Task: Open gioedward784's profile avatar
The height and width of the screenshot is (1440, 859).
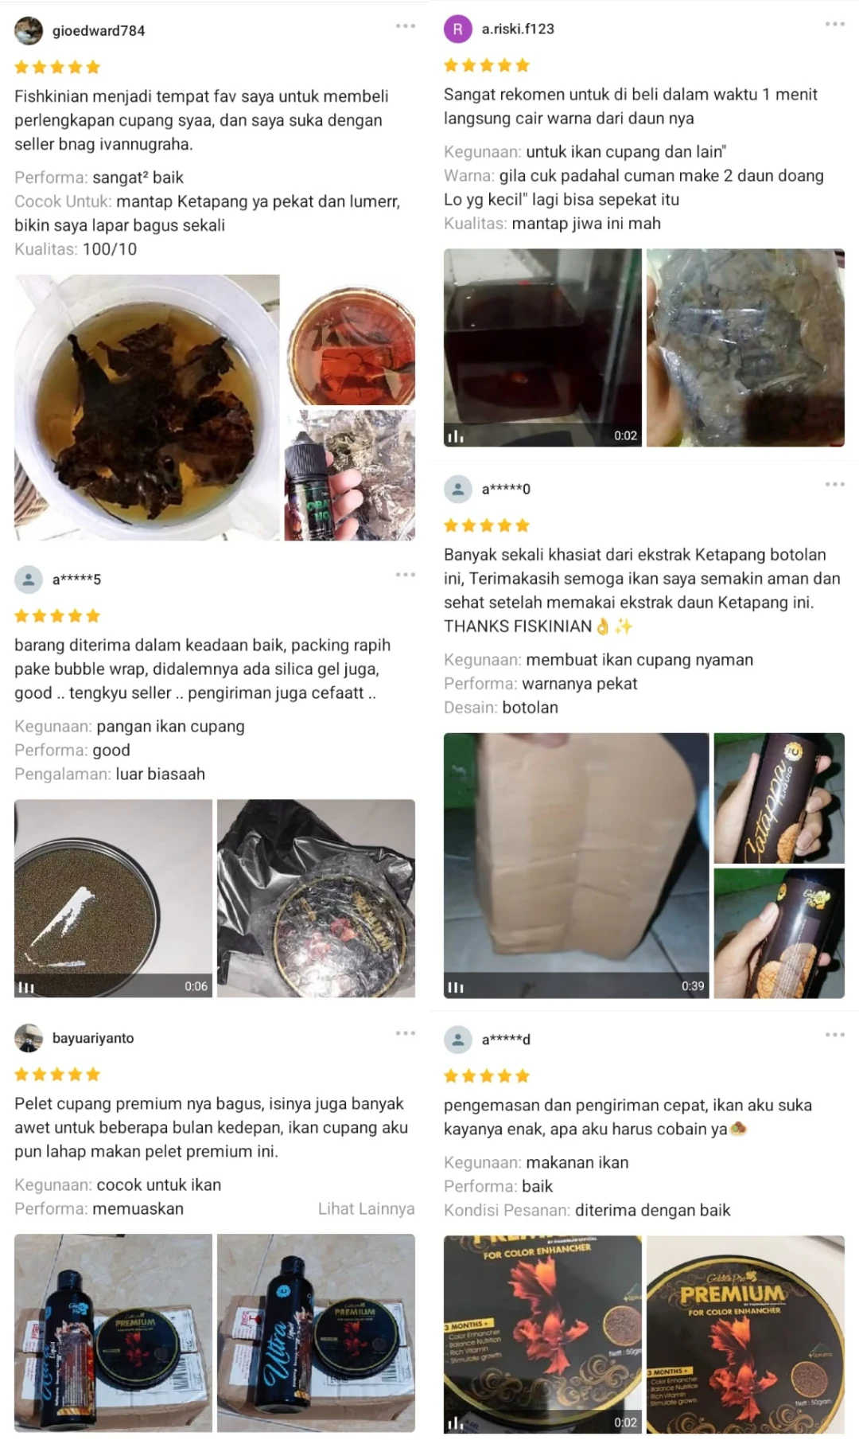Action: click(29, 31)
